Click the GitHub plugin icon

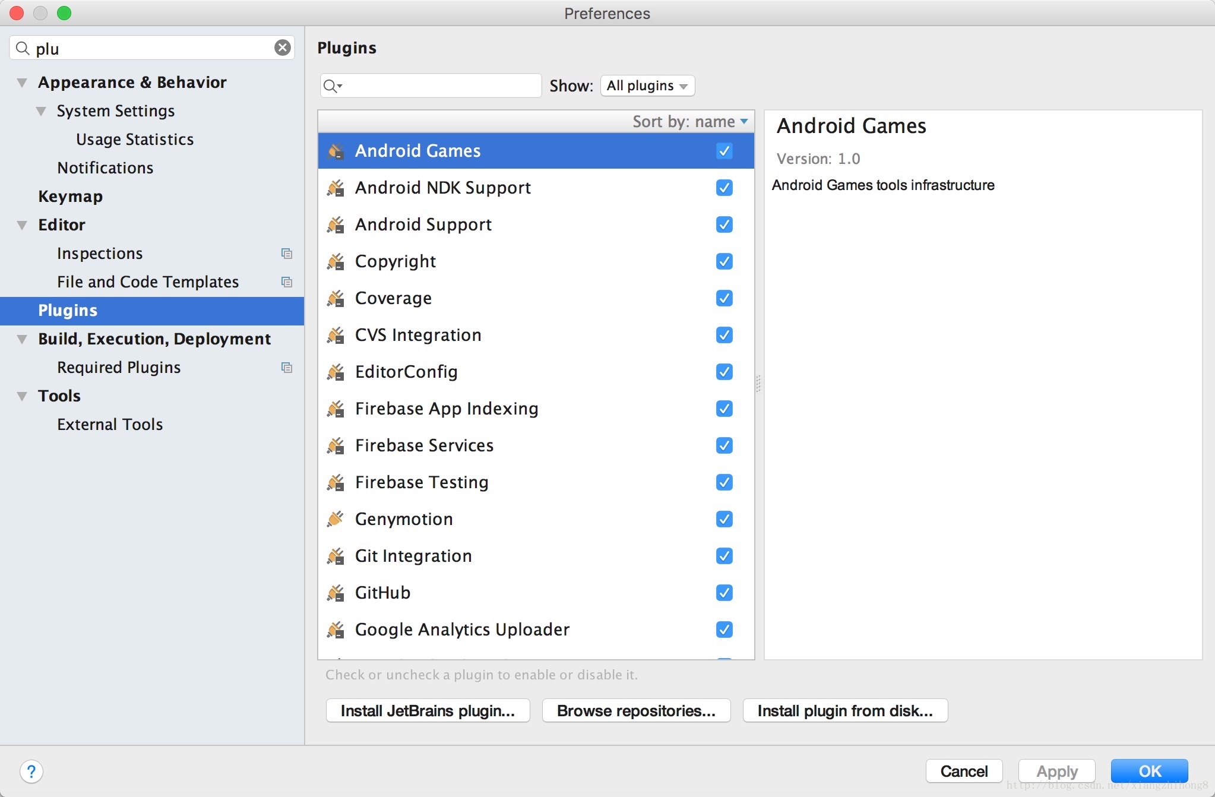pyautogui.click(x=336, y=593)
